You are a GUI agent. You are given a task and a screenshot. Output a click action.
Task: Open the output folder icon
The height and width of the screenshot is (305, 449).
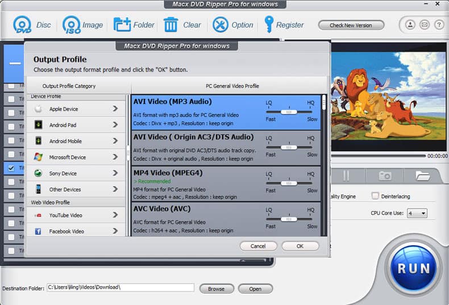(x=423, y=176)
